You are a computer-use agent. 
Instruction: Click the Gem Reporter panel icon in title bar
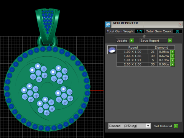point(108,25)
